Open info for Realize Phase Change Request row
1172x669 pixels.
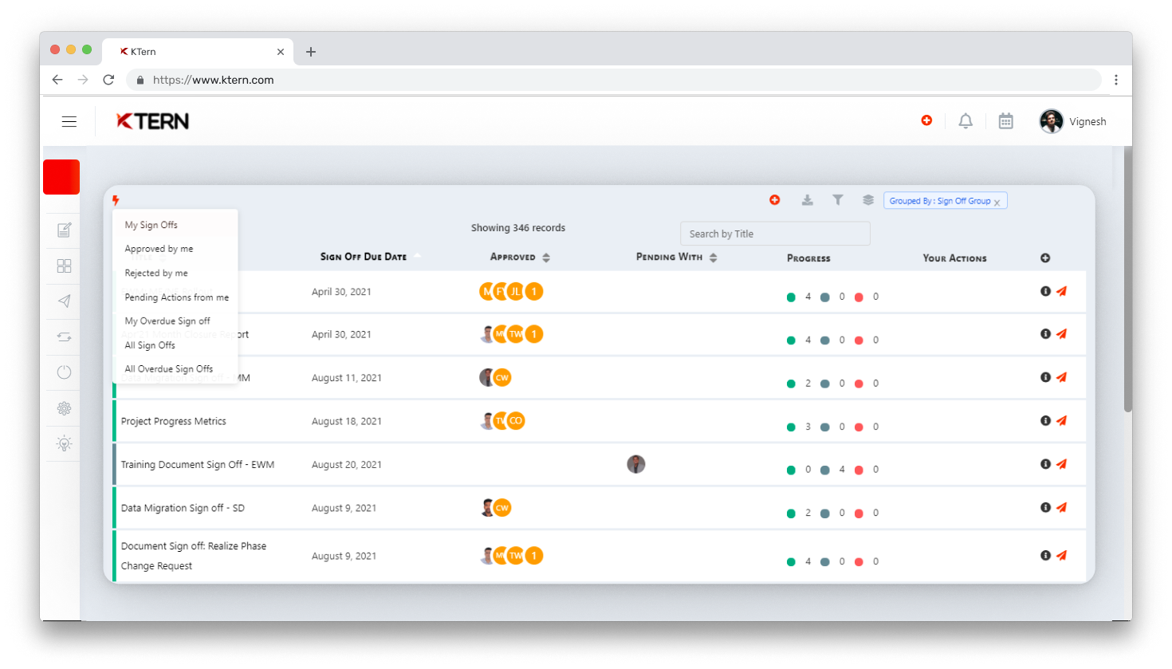tap(1045, 555)
